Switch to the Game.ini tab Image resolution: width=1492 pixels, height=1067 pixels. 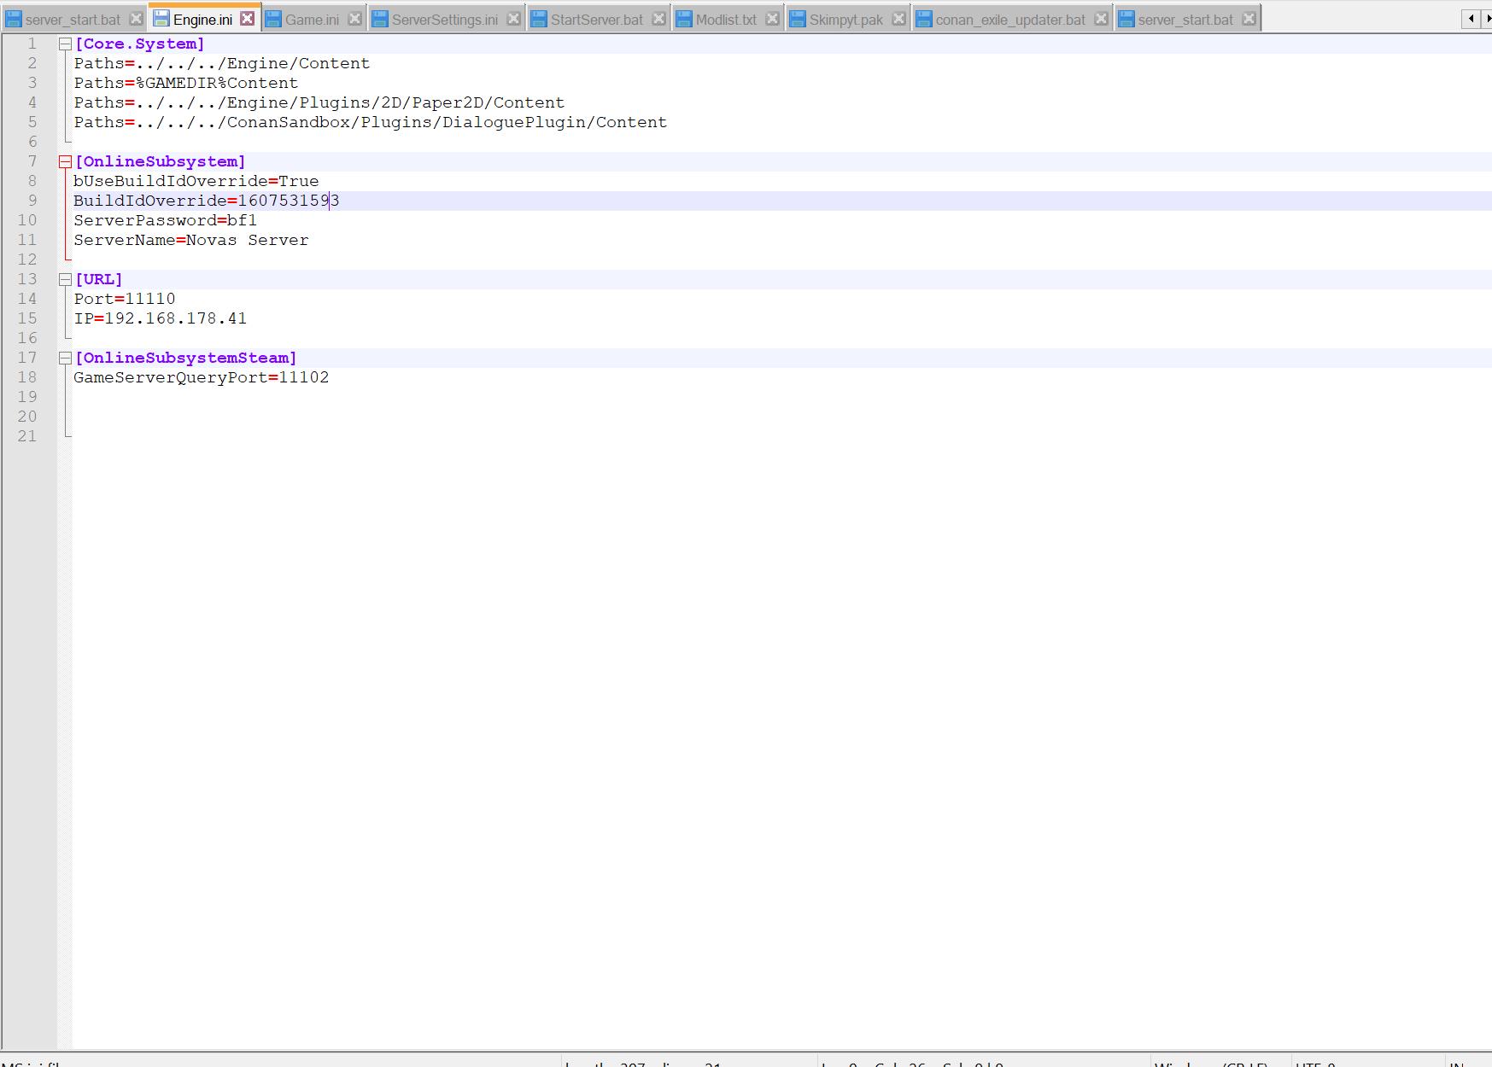click(312, 20)
